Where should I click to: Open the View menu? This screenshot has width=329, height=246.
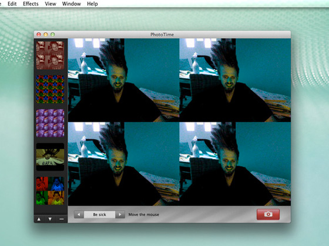51,4
